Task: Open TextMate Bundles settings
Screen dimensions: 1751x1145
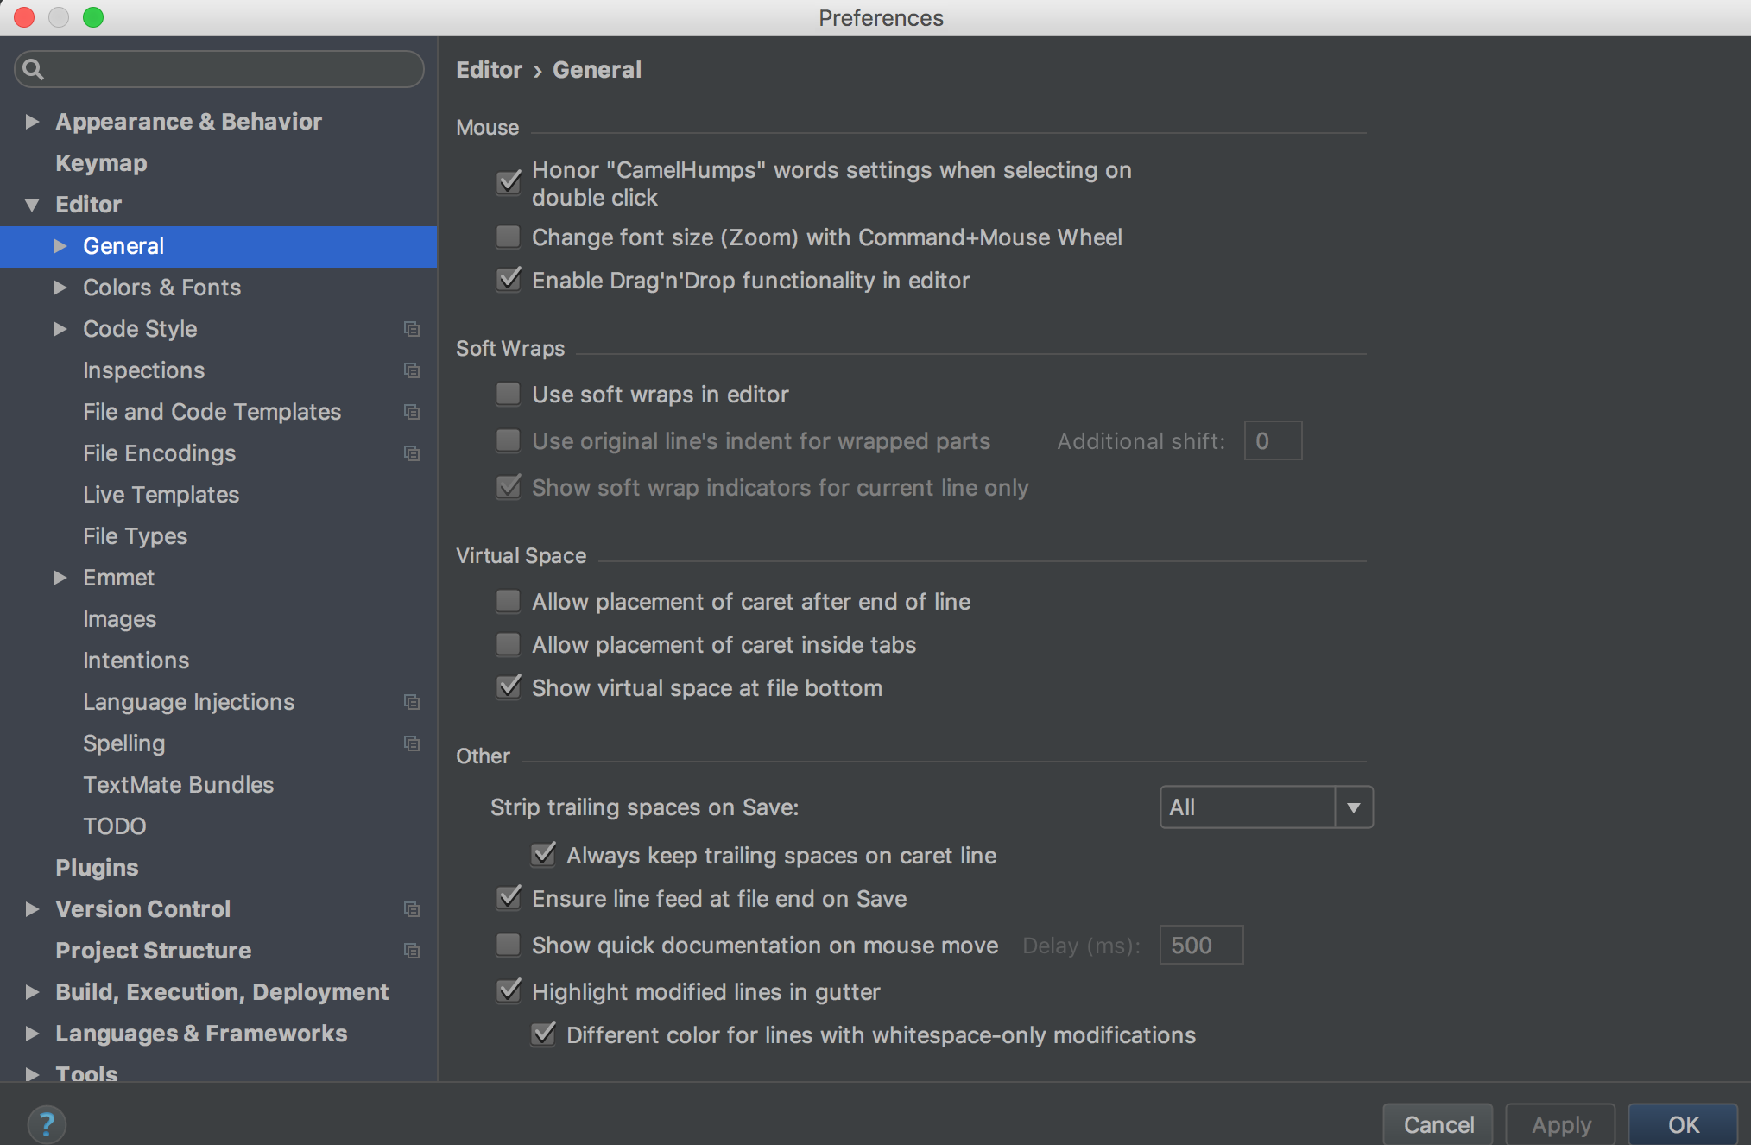Action: tap(178, 785)
